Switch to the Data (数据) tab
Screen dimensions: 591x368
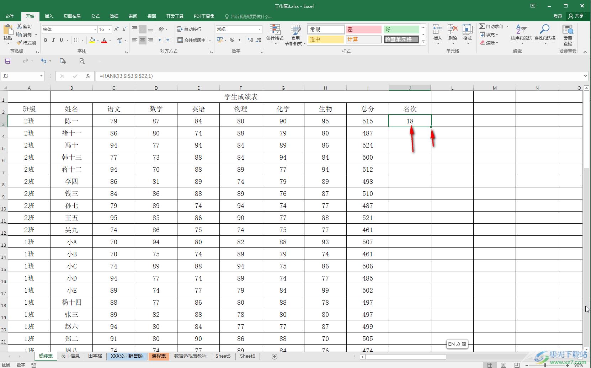tap(114, 16)
